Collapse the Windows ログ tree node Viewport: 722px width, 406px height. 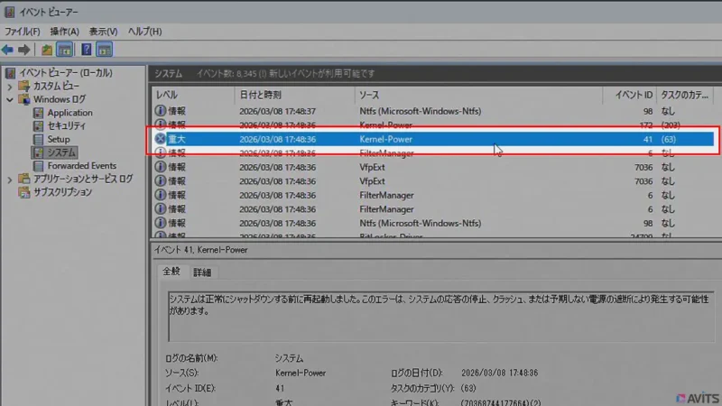[10, 99]
